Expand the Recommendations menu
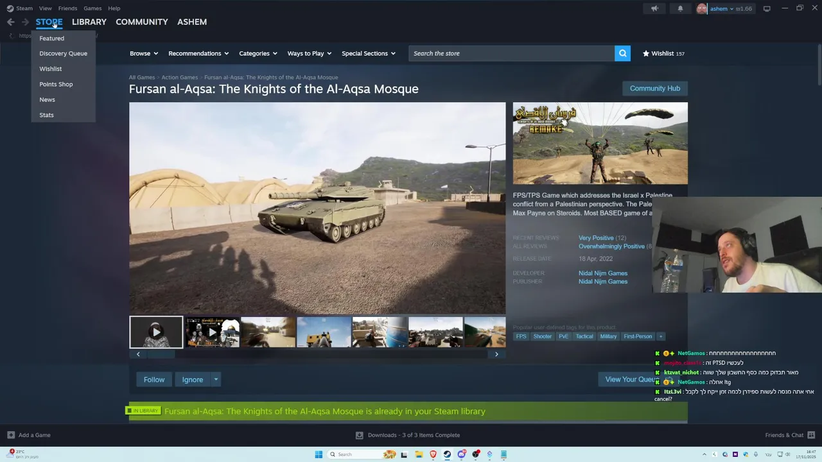The height and width of the screenshot is (462, 822). (x=198, y=53)
